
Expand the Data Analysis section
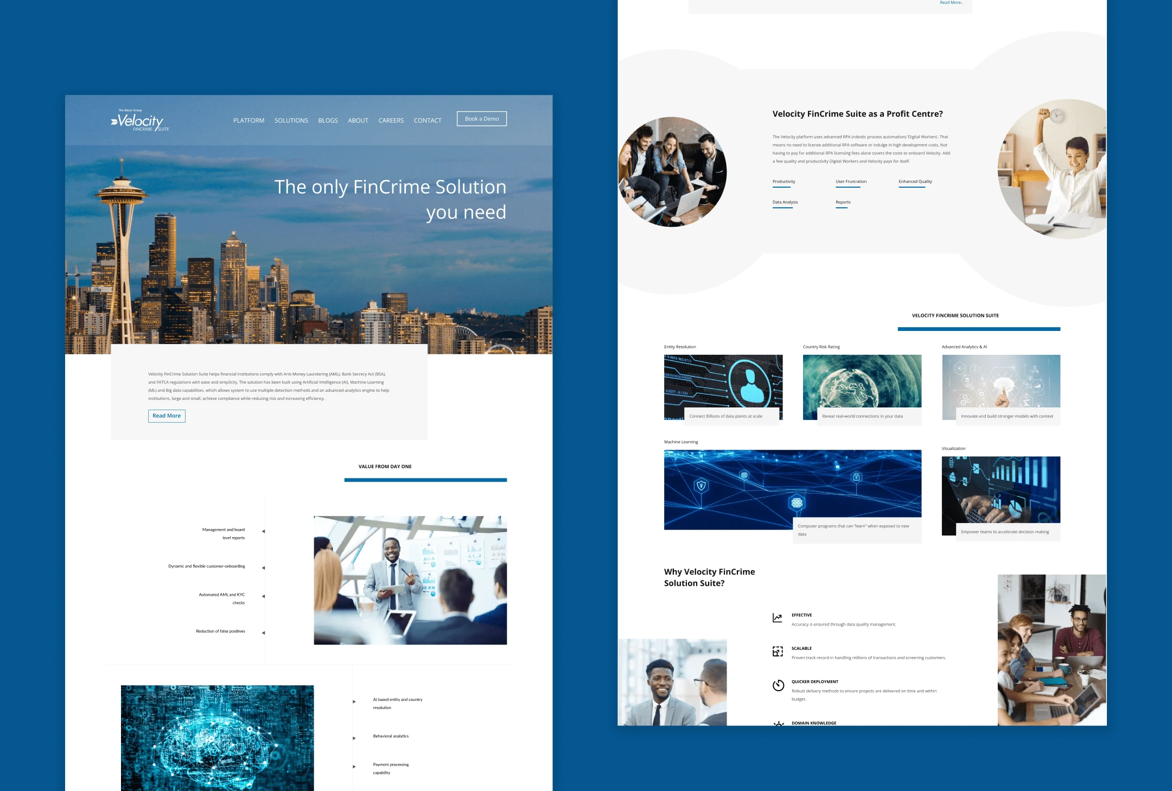785,202
